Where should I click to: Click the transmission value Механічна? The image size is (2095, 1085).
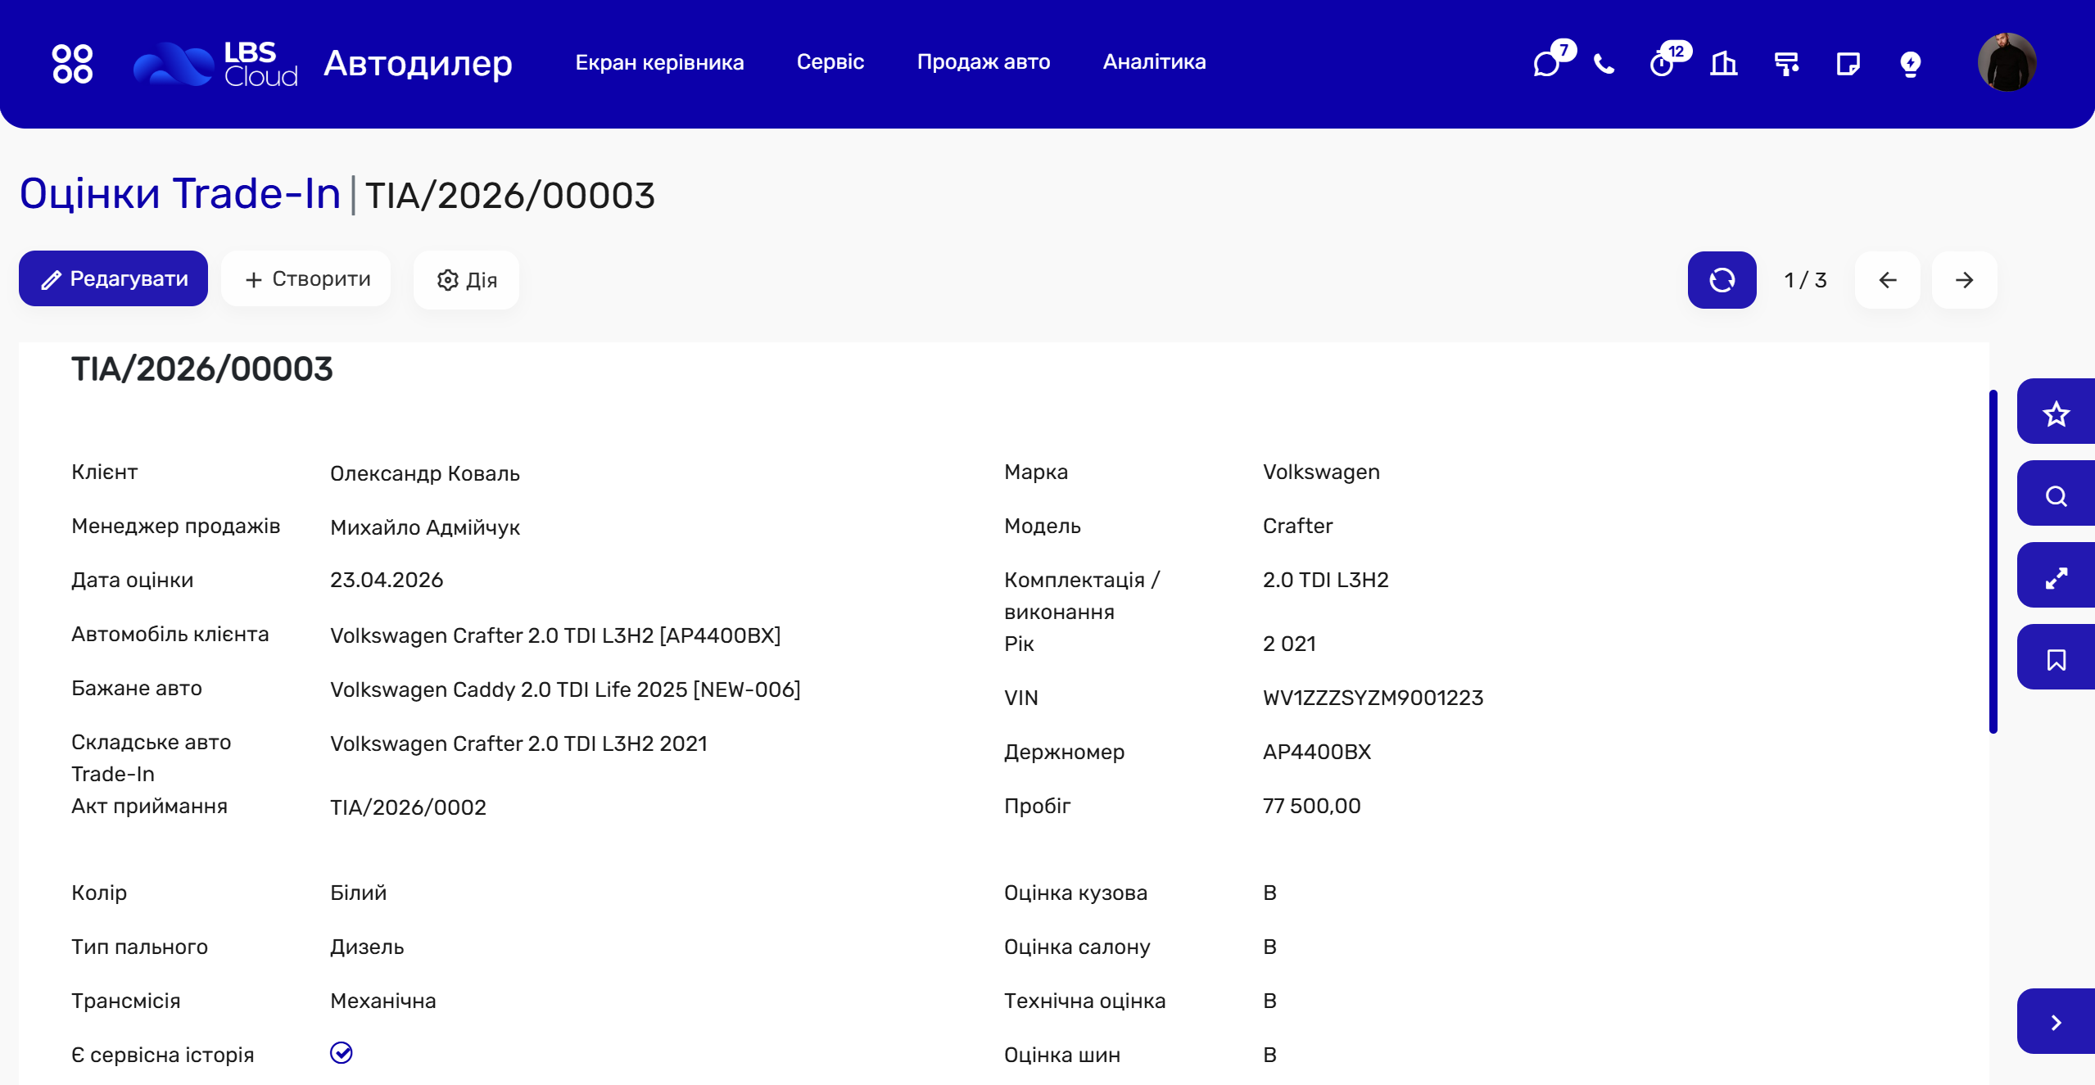click(383, 1001)
